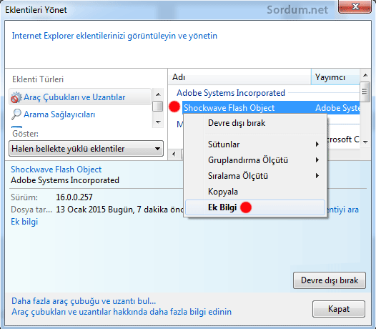Image resolution: width=376 pixels, height=329 pixels.
Task: Click the 'Ek bilgi' link in details
Action: (24, 222)
